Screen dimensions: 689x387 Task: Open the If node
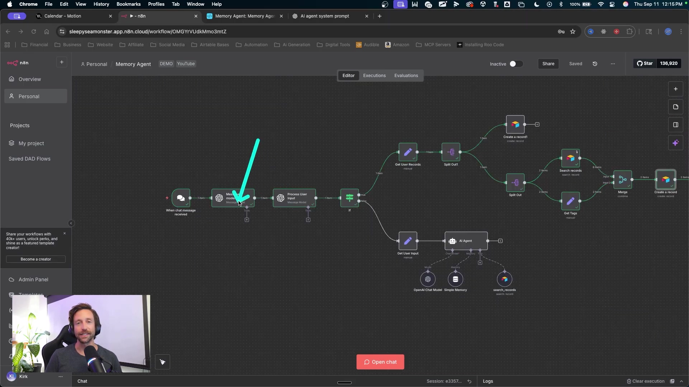[349, 198]
